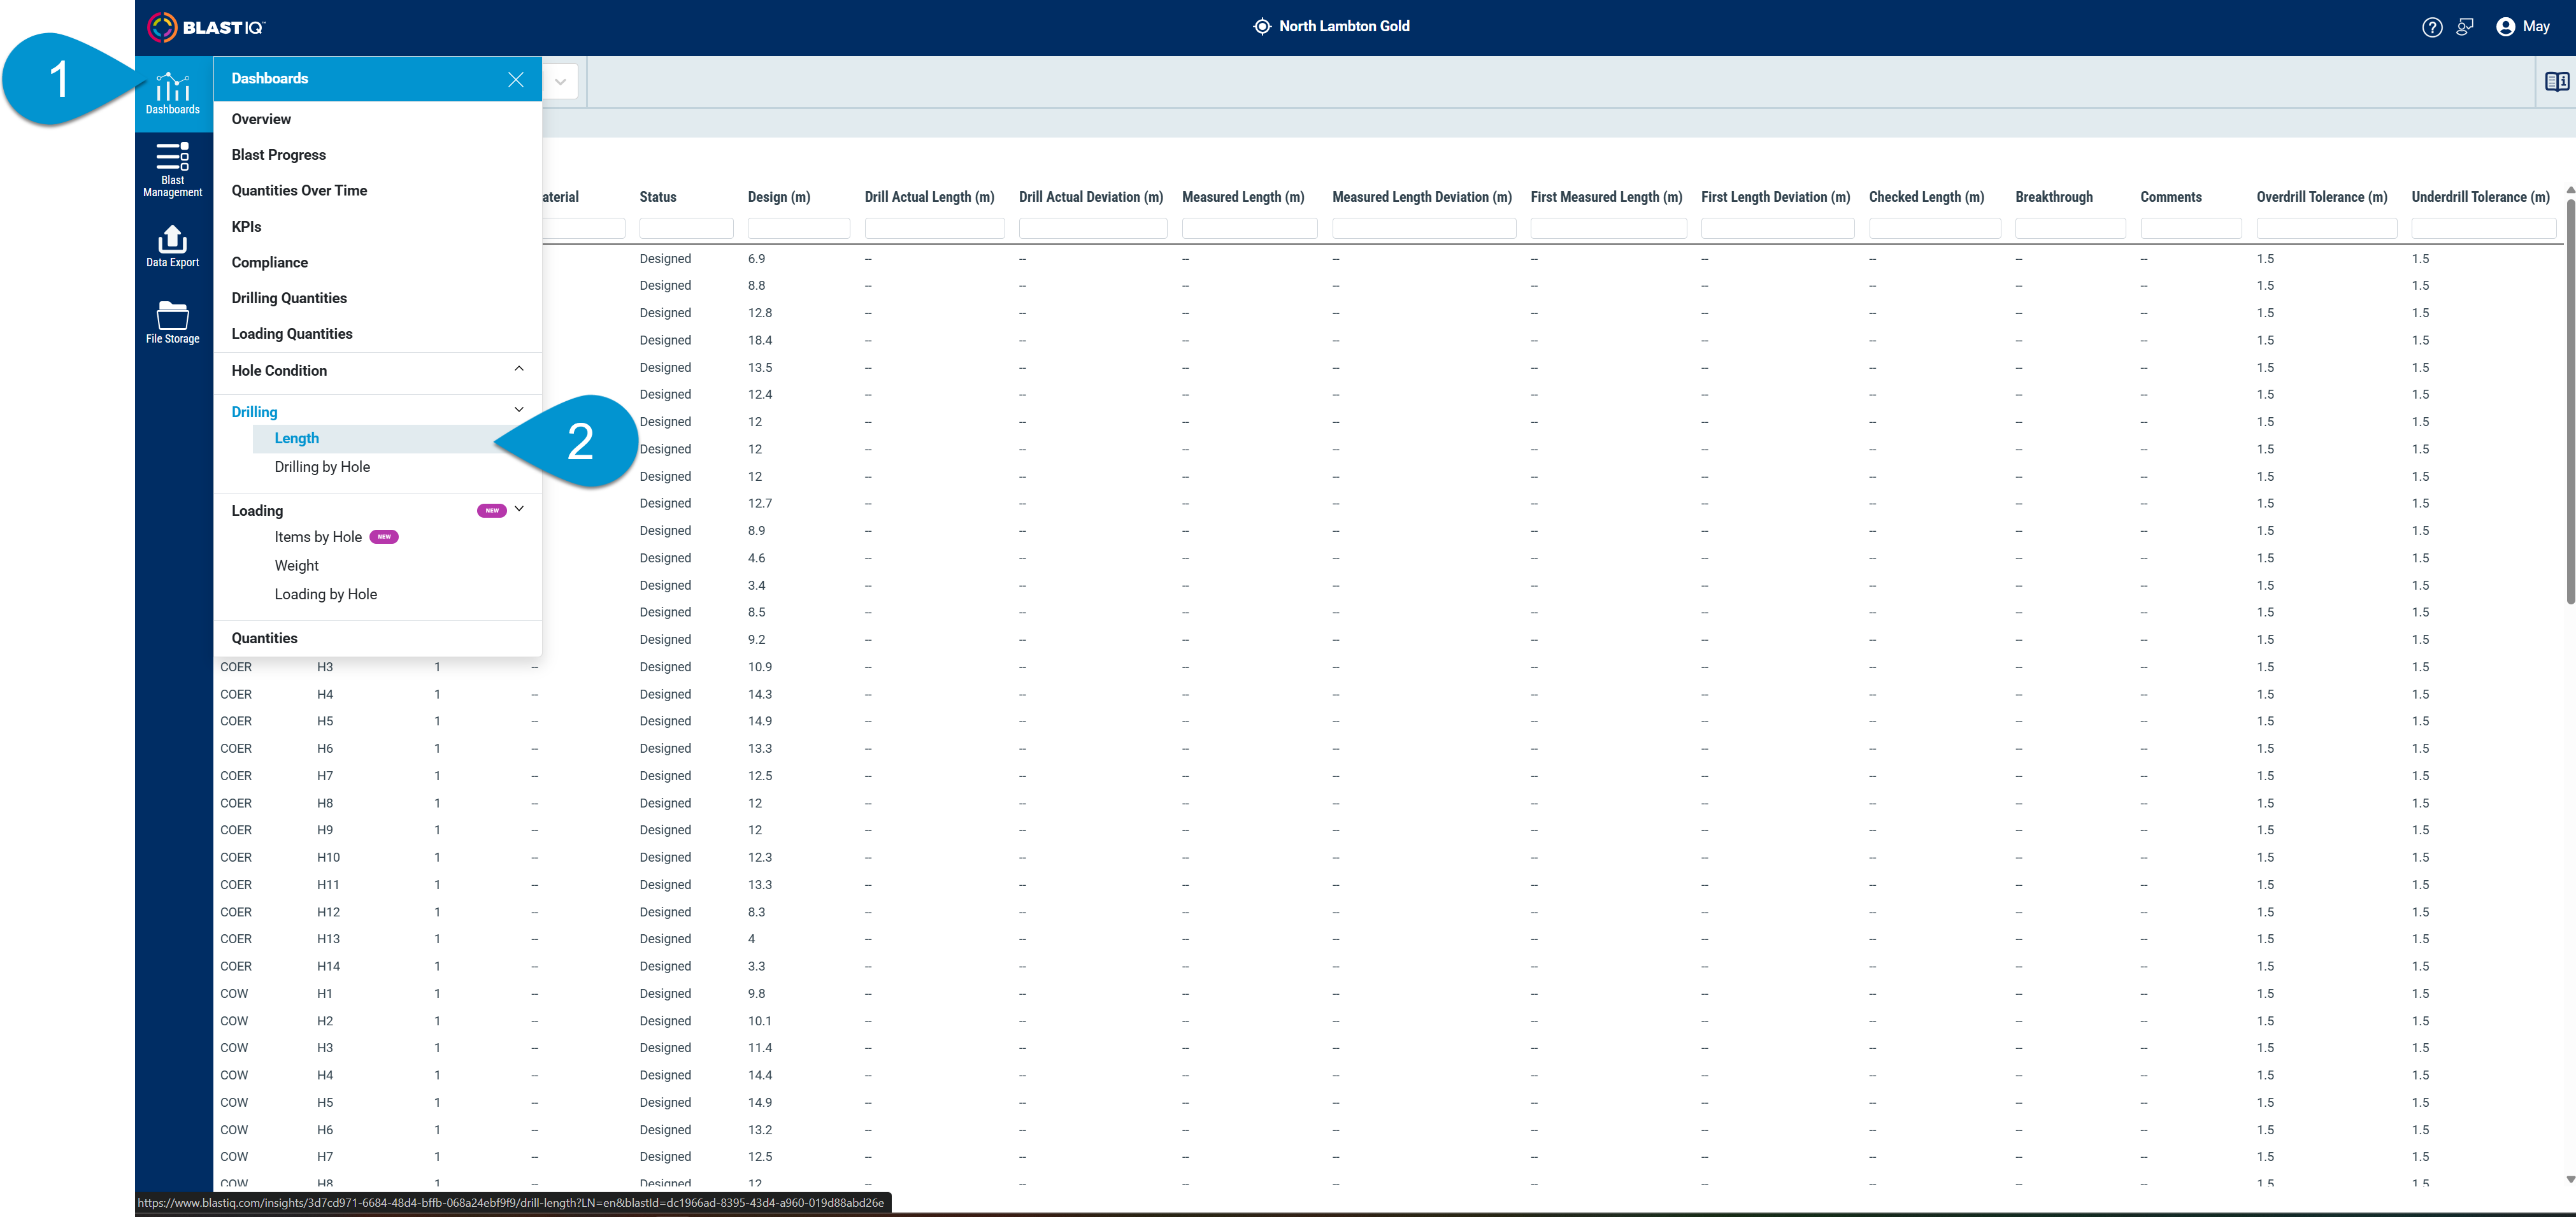
Task: Collapse the Drilling section chevron
Action: pos(519,410)
